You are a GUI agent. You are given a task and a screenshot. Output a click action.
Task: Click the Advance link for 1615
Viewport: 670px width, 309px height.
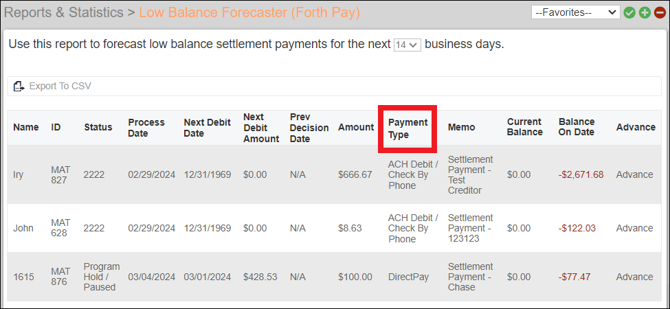[x=634, y=277]
